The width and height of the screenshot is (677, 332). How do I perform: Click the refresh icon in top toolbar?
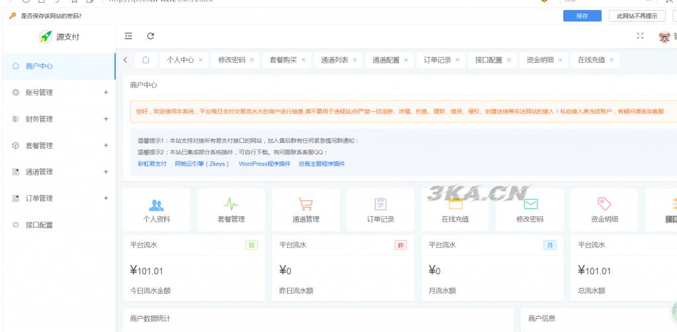pos(151,36)
